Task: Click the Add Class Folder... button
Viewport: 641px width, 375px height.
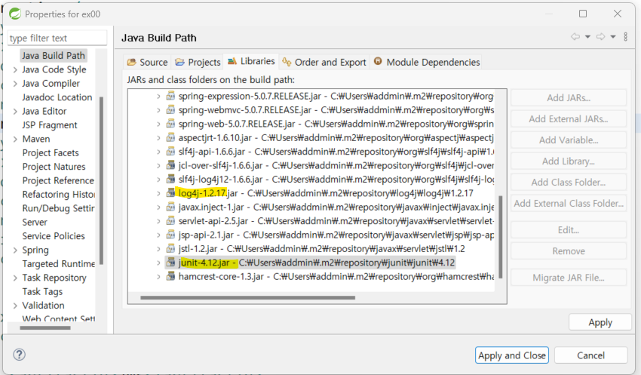Action: pos(569,183)
